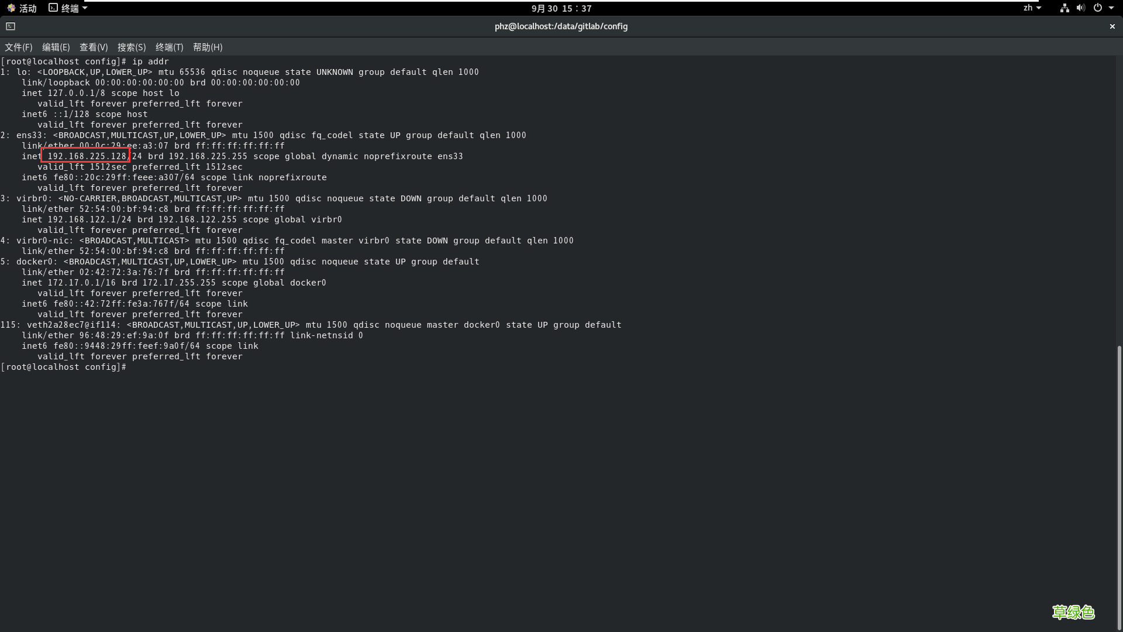Open the 编辑(E) menu
This screenshot has width=1123, height=632.
pos(56,47)
